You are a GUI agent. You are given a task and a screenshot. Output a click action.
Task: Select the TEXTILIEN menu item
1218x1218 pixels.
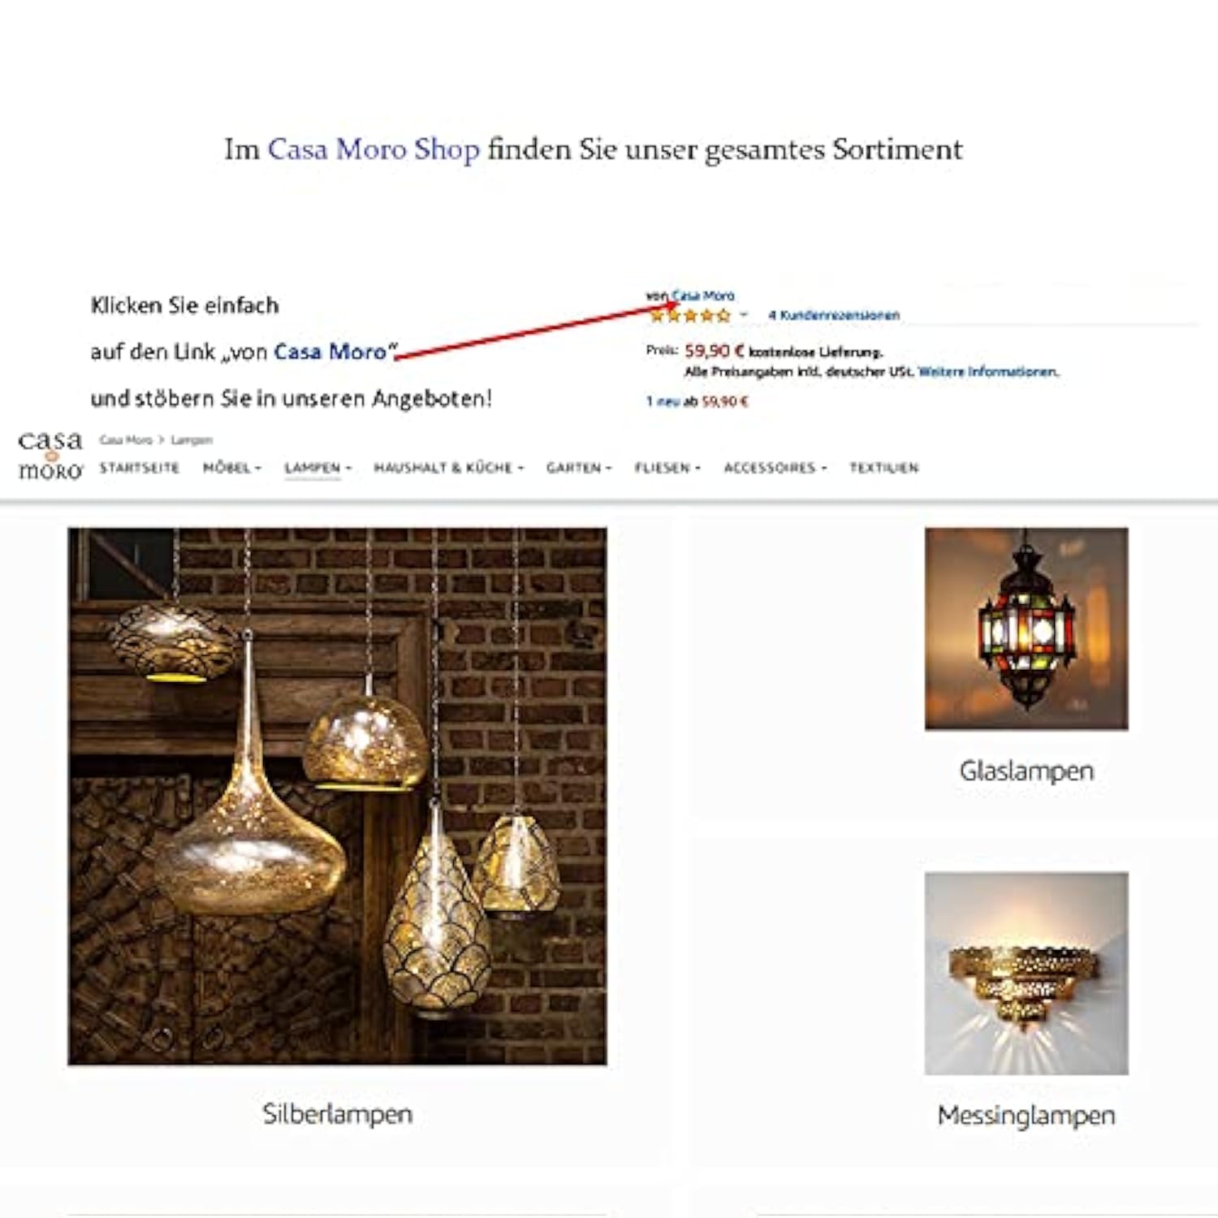pyautogui.click(x=883, y=468)
